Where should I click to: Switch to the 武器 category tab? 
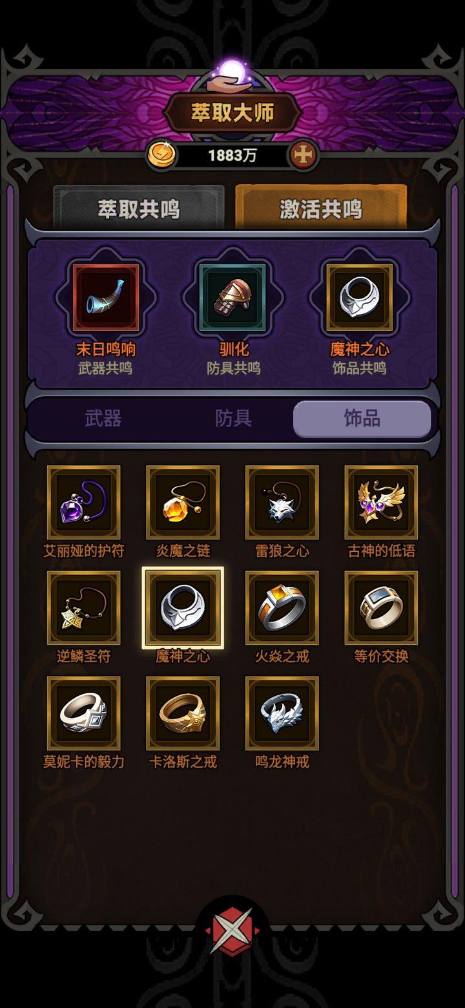pos(103,419)
